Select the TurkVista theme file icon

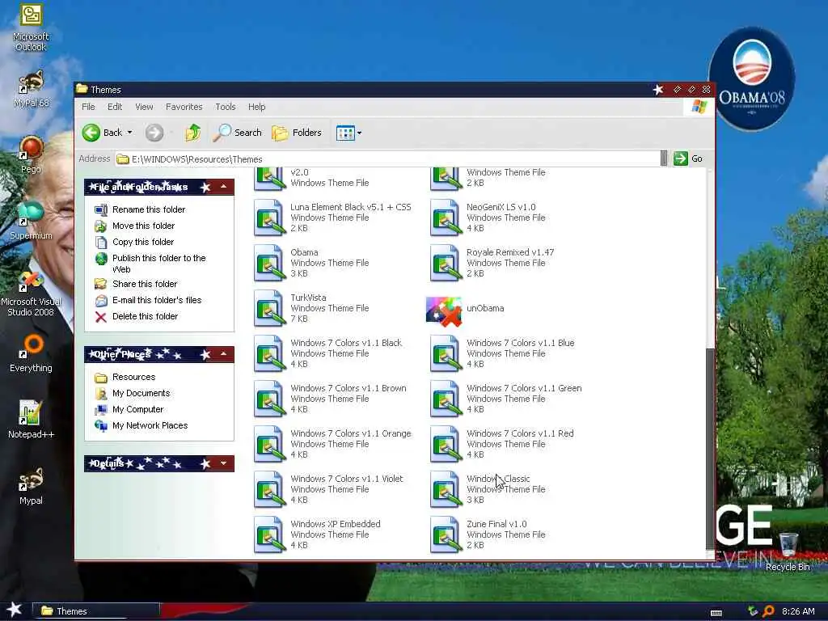(270, 308)
